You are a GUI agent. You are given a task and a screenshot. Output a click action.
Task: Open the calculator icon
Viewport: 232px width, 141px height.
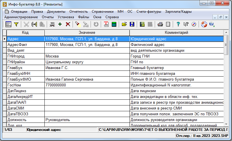[114, 24]
